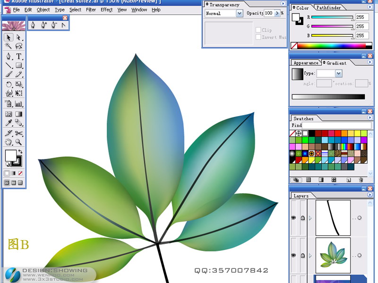Activate the Hand tool
Viewport: 378px width, 283px height.
click(x=9, y=142)
